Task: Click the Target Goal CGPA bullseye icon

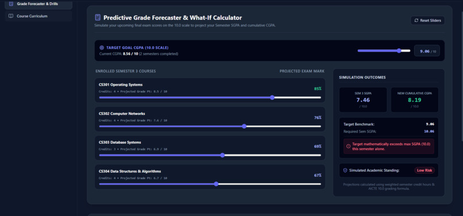Action: [102, 48]
